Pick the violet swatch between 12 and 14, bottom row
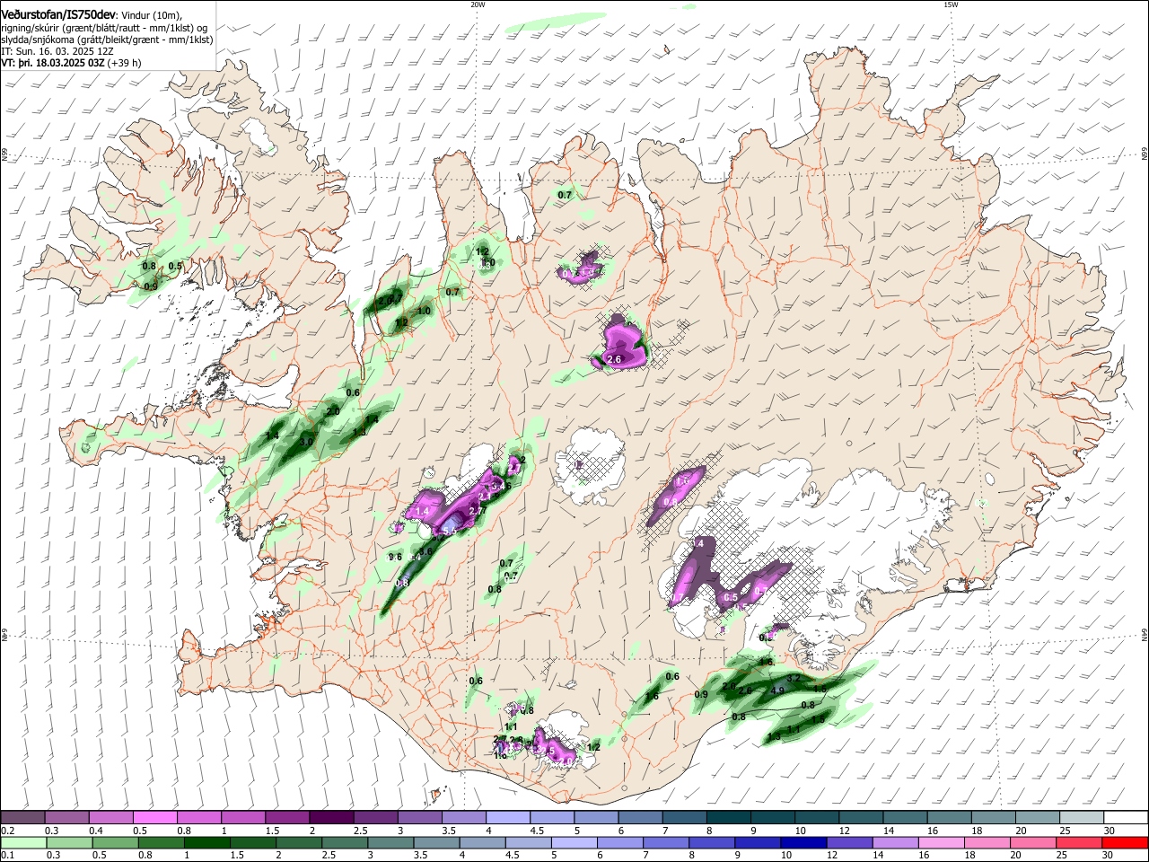 coord(848,843)
